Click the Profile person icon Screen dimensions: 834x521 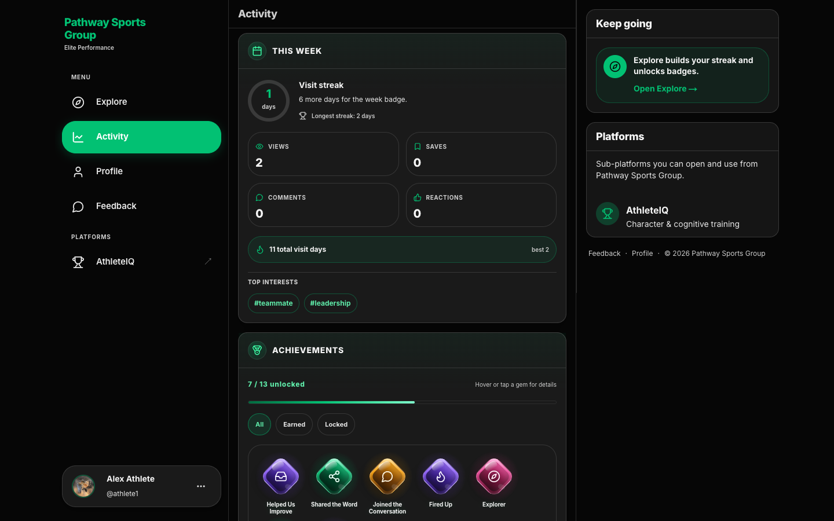(78, 172)
